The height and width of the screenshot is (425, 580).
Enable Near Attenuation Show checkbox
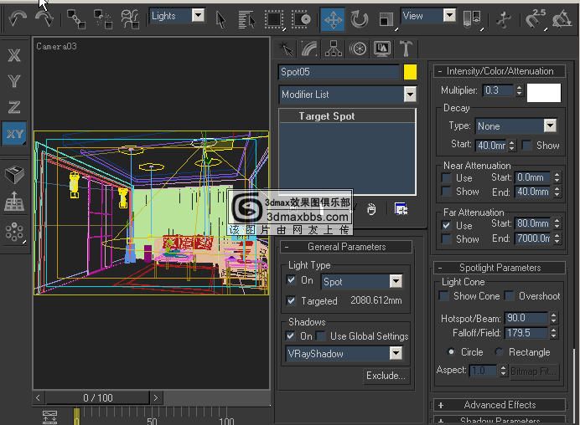(x=447, y=192)
